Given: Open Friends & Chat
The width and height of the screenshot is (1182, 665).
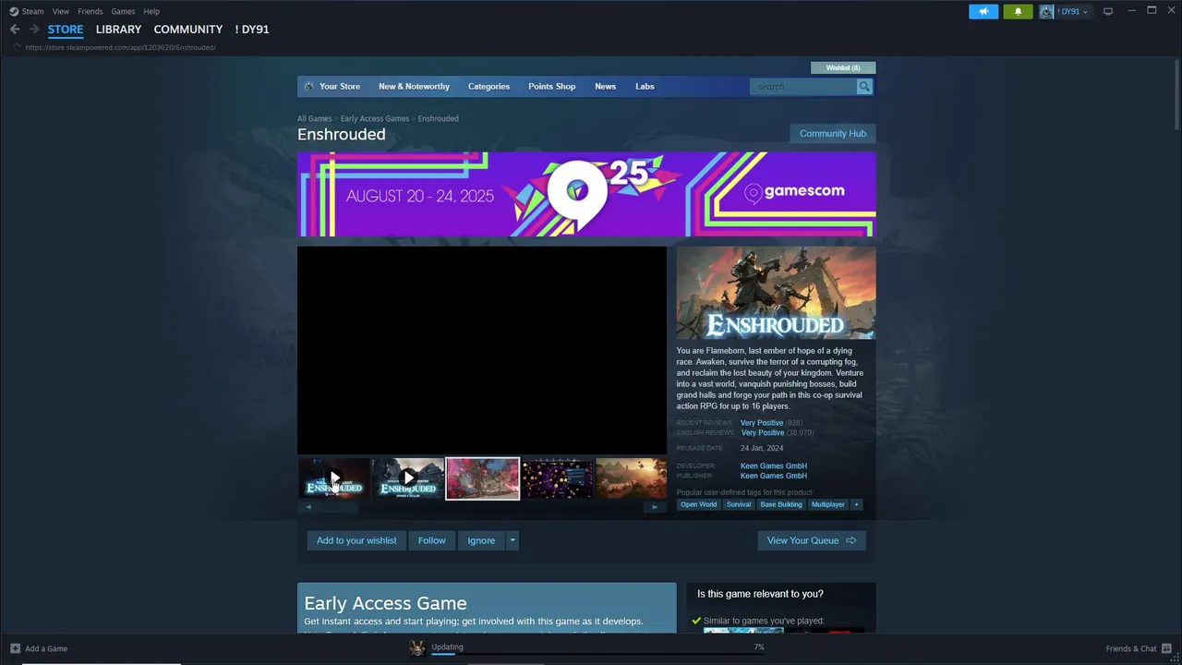Looking at the screenshot, I should click(1139, 648).
